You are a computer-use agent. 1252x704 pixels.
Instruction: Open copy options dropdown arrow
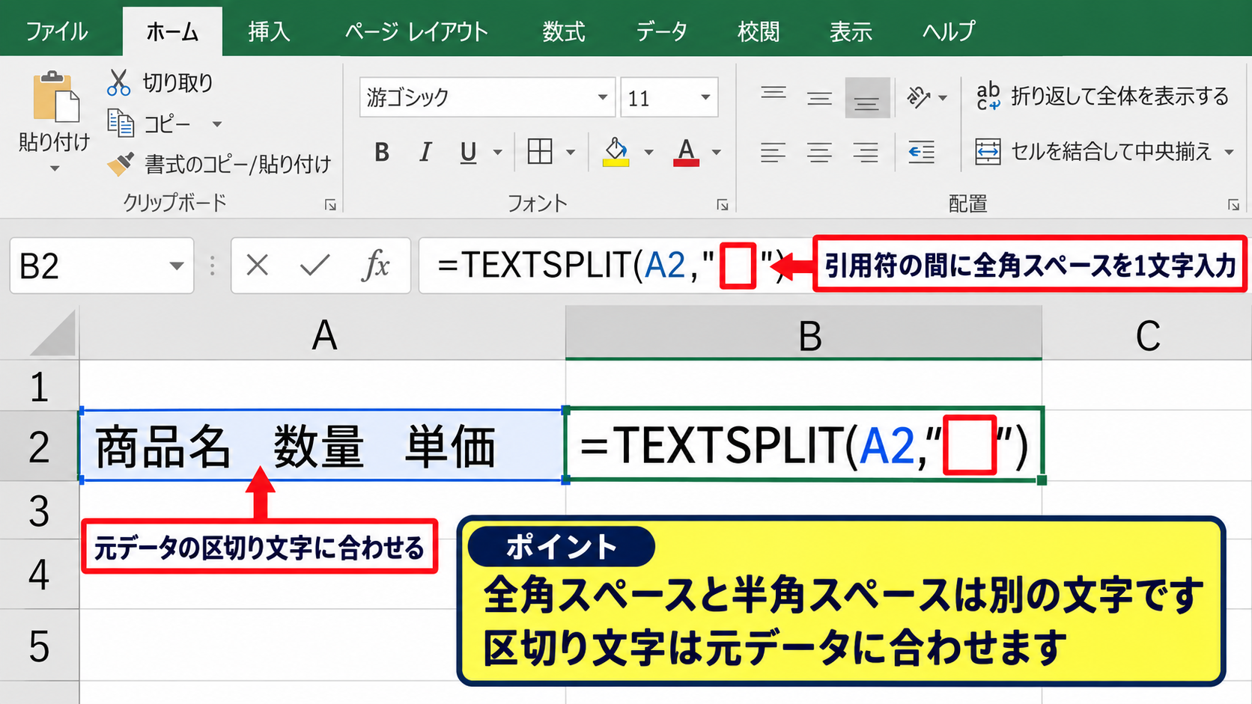217,124
